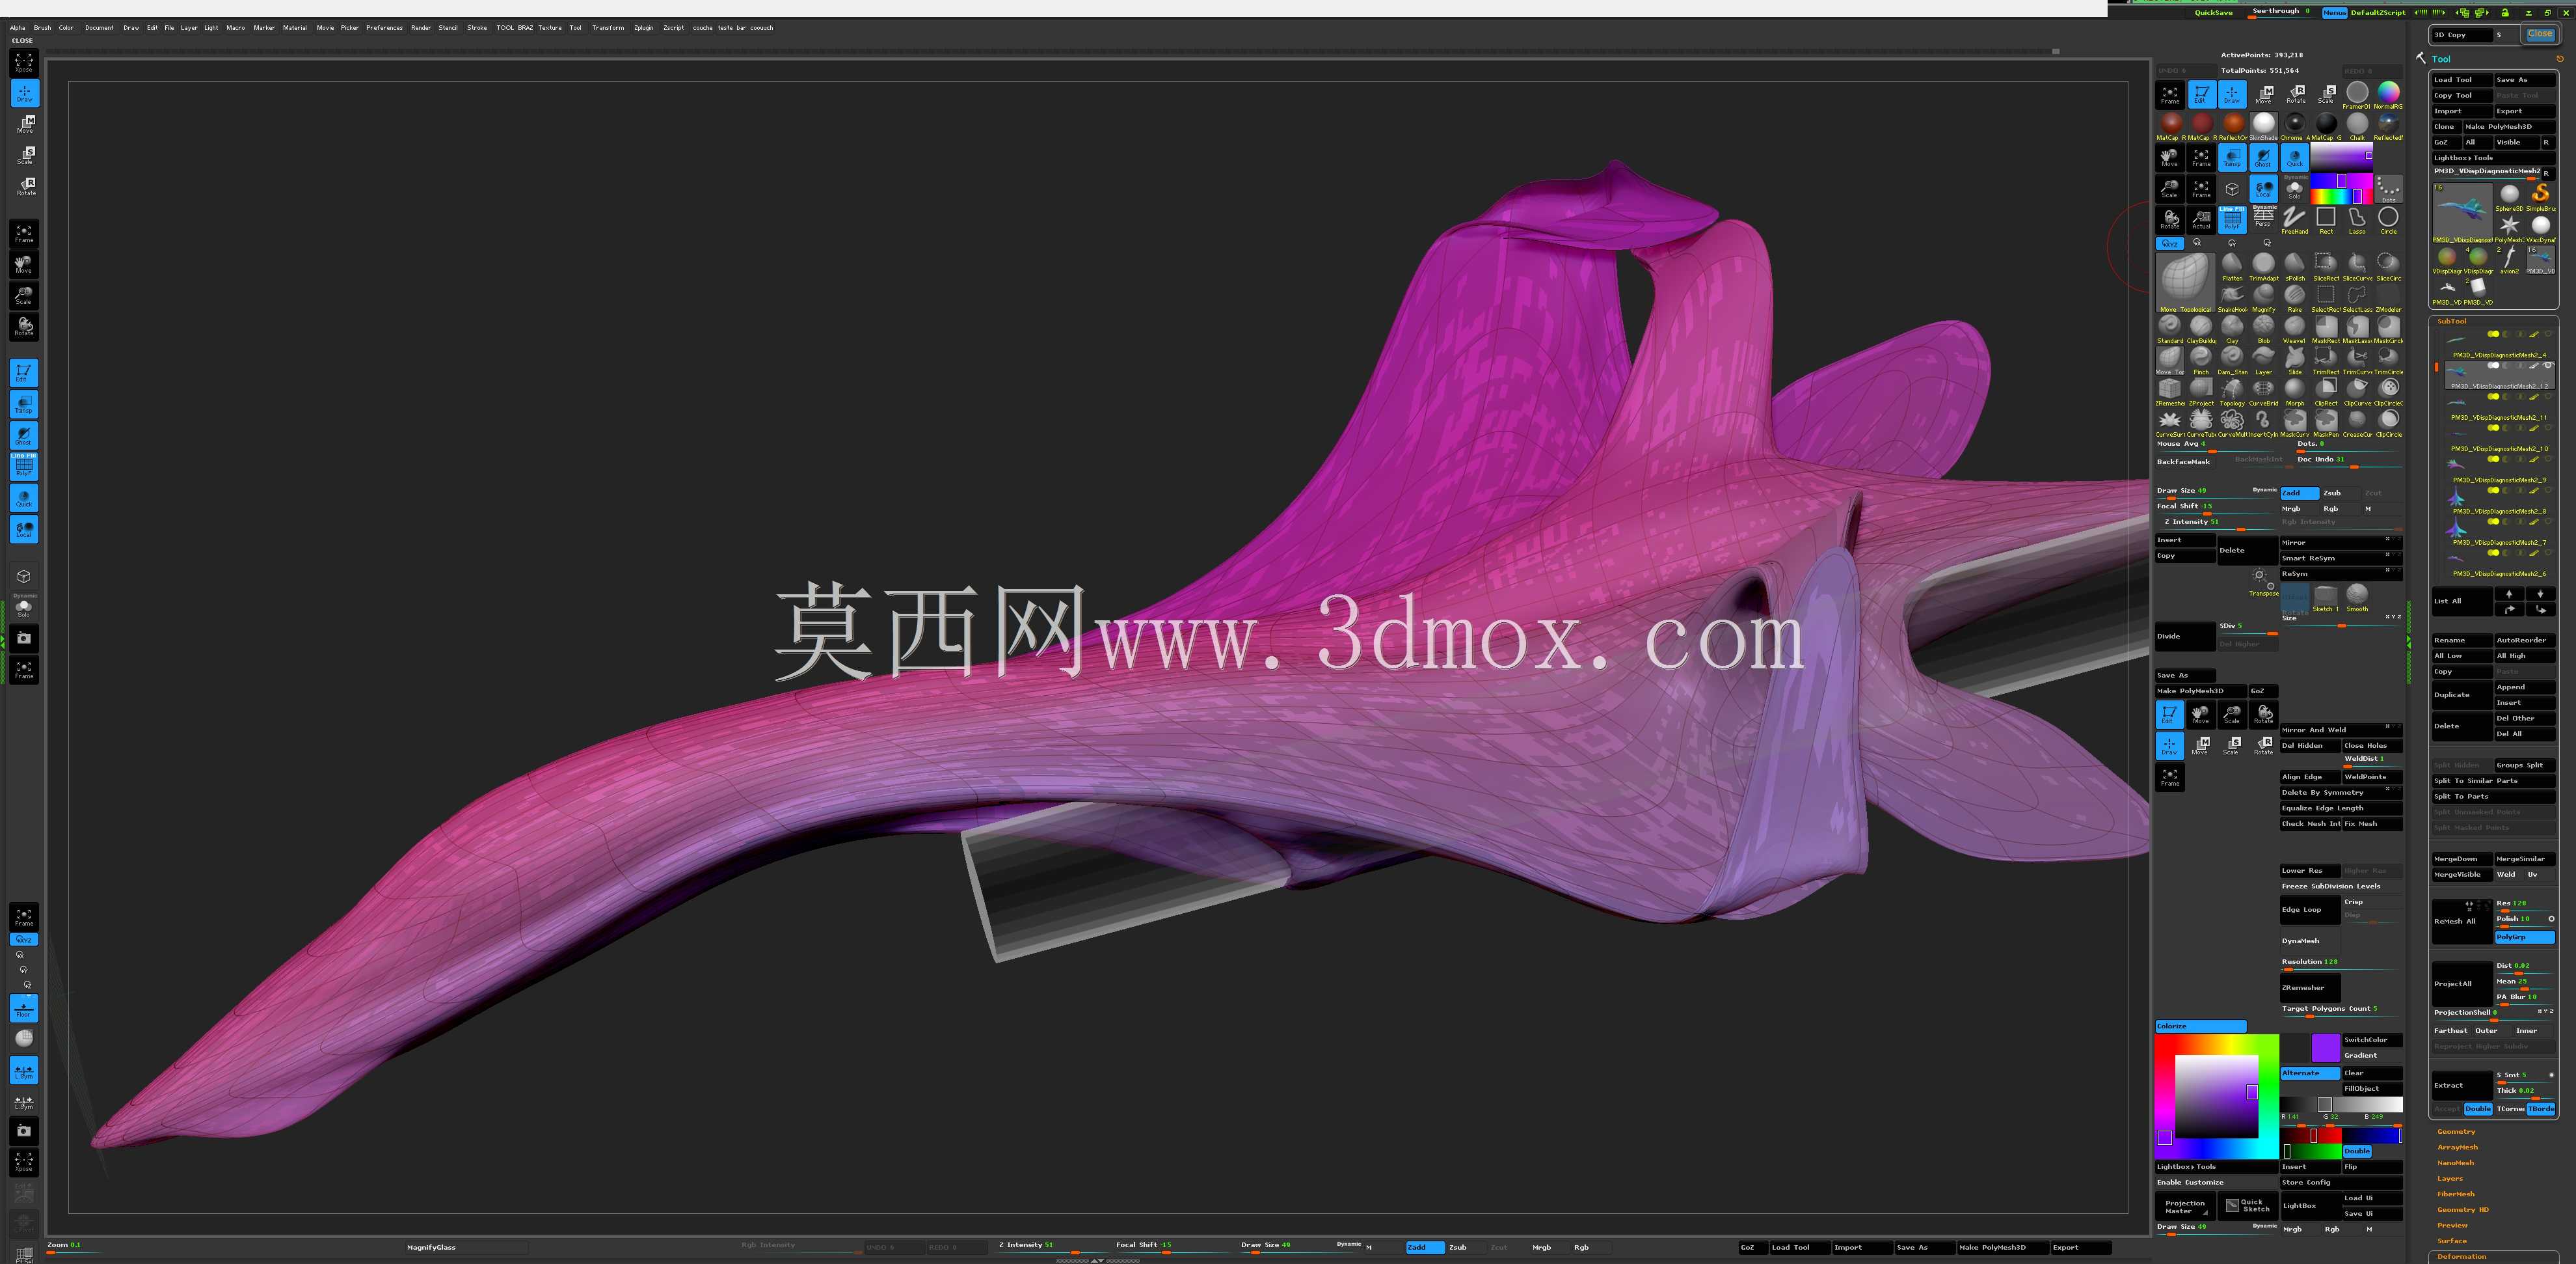This screenshot has height=1264, width=2576.
Task: Adjust the SDiv slider
Action: tap(2247, 627)
